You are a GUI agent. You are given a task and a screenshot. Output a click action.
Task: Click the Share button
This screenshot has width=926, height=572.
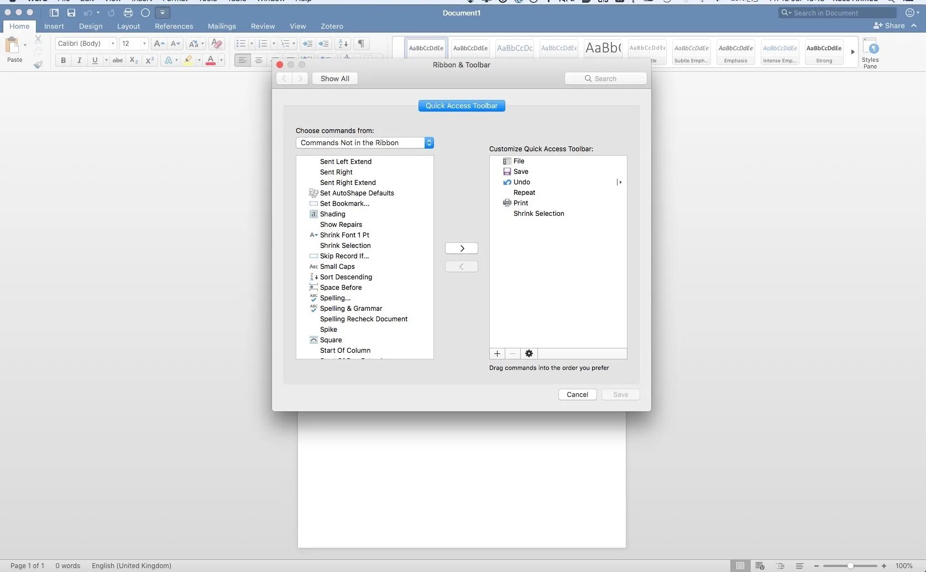tap(889, 26)
